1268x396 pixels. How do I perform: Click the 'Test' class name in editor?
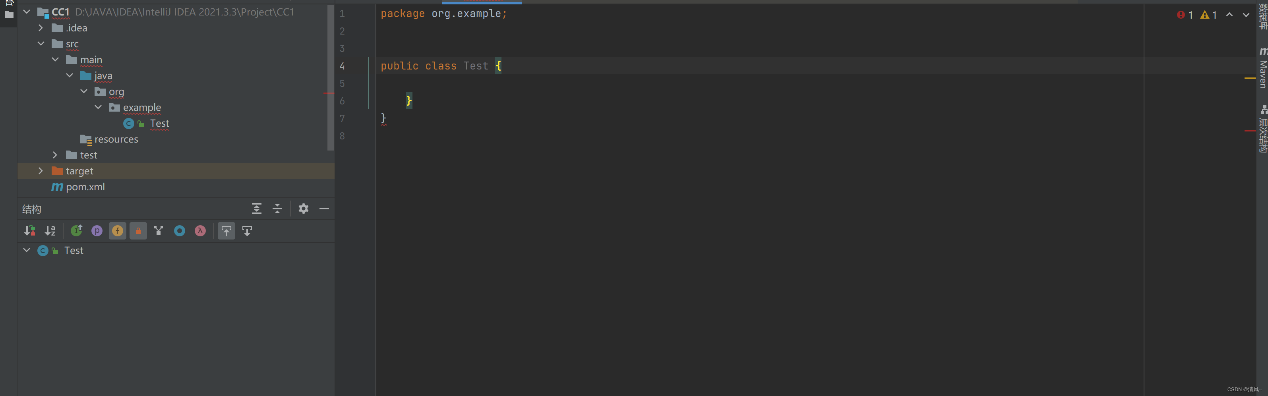476,66
